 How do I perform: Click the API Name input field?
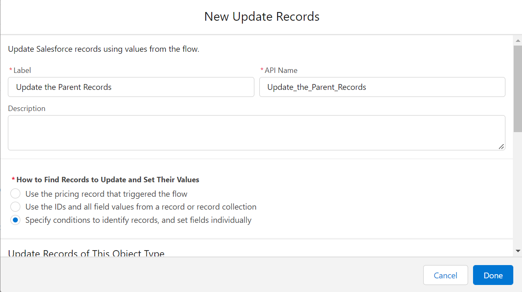pos(382,87)
